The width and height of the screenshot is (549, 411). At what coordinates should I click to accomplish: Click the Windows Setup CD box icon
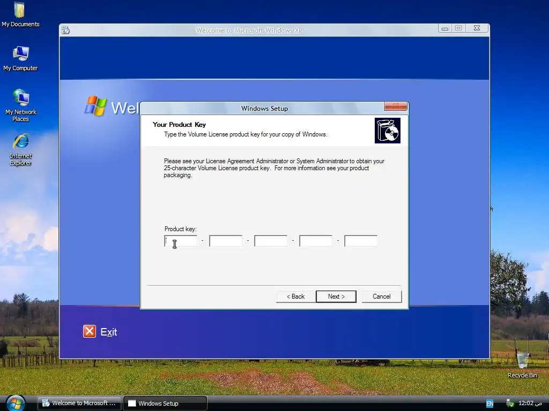(x=387, y=131)
